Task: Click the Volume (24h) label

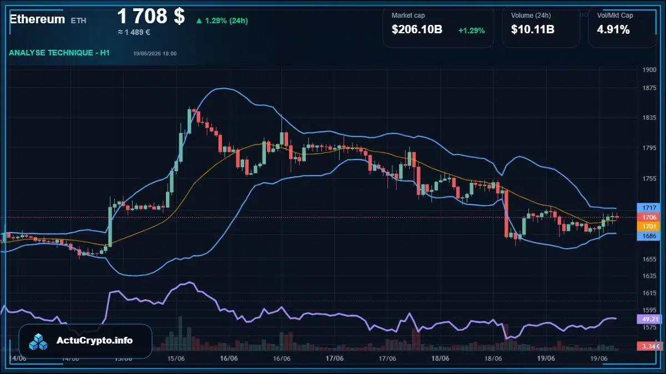Action: [530, 16]
